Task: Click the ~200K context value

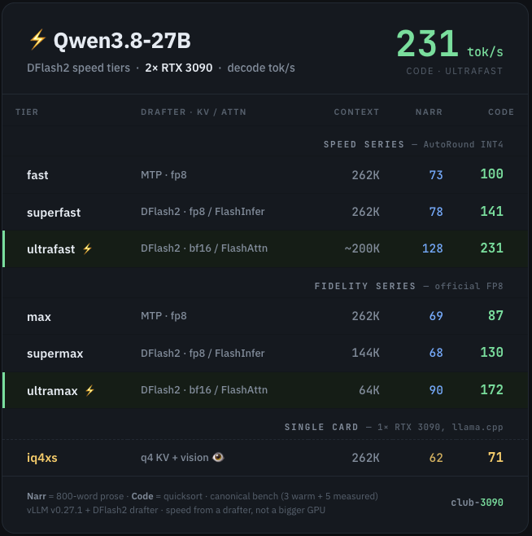Action: pos(362,248)
